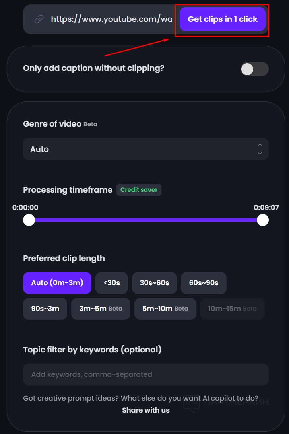Click the topic filter keywords field
The height and width of the screenshot is (434, 289).
point(145,374)
